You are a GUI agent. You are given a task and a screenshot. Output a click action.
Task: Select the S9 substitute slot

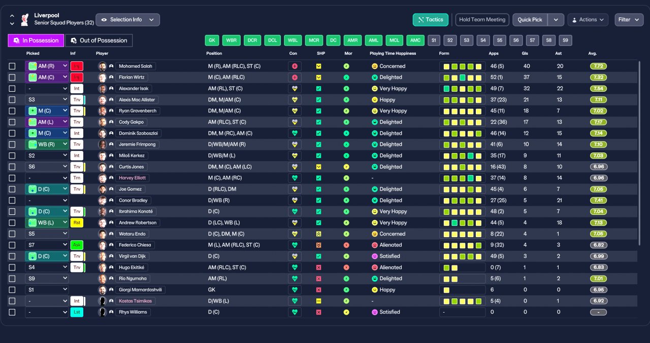[565, 41]
